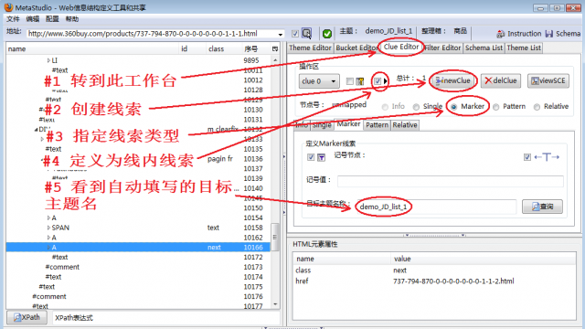This screenshot has width=585, height=329.
Task: Switch to the Clue Editor tab
Action: (401, 47)
